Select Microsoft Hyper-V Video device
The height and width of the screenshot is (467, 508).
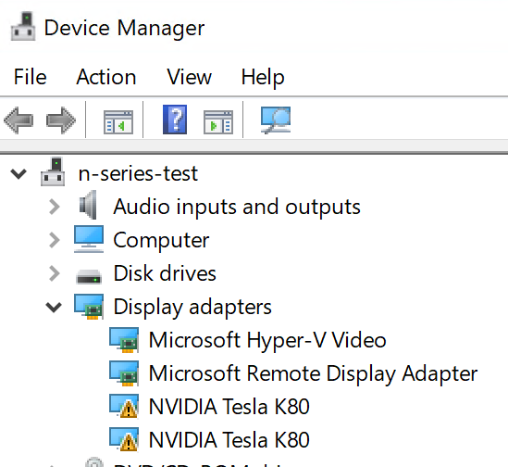[x=267, y=340]
